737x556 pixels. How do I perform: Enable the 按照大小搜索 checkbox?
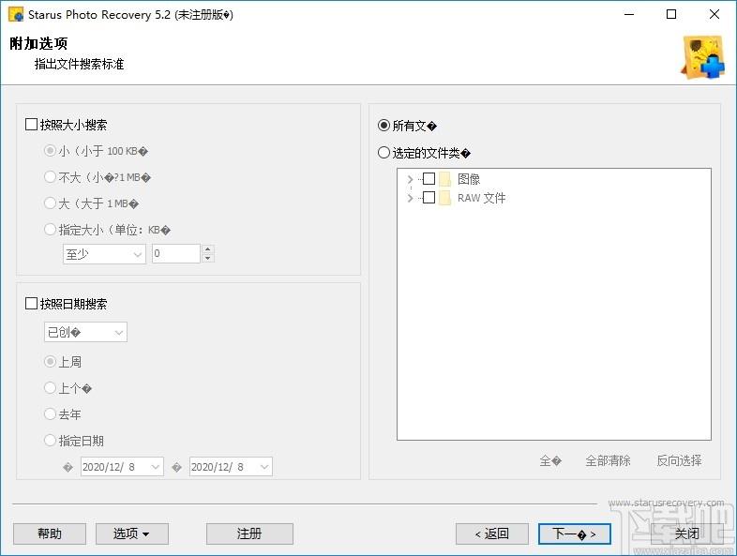tap(31, 125)
